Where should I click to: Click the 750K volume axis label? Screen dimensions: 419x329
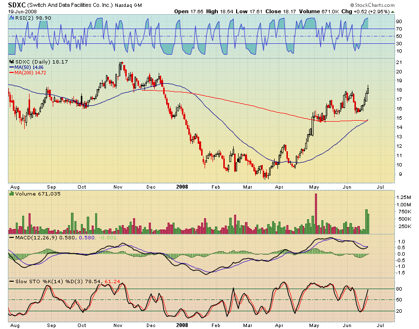(404, 212)
